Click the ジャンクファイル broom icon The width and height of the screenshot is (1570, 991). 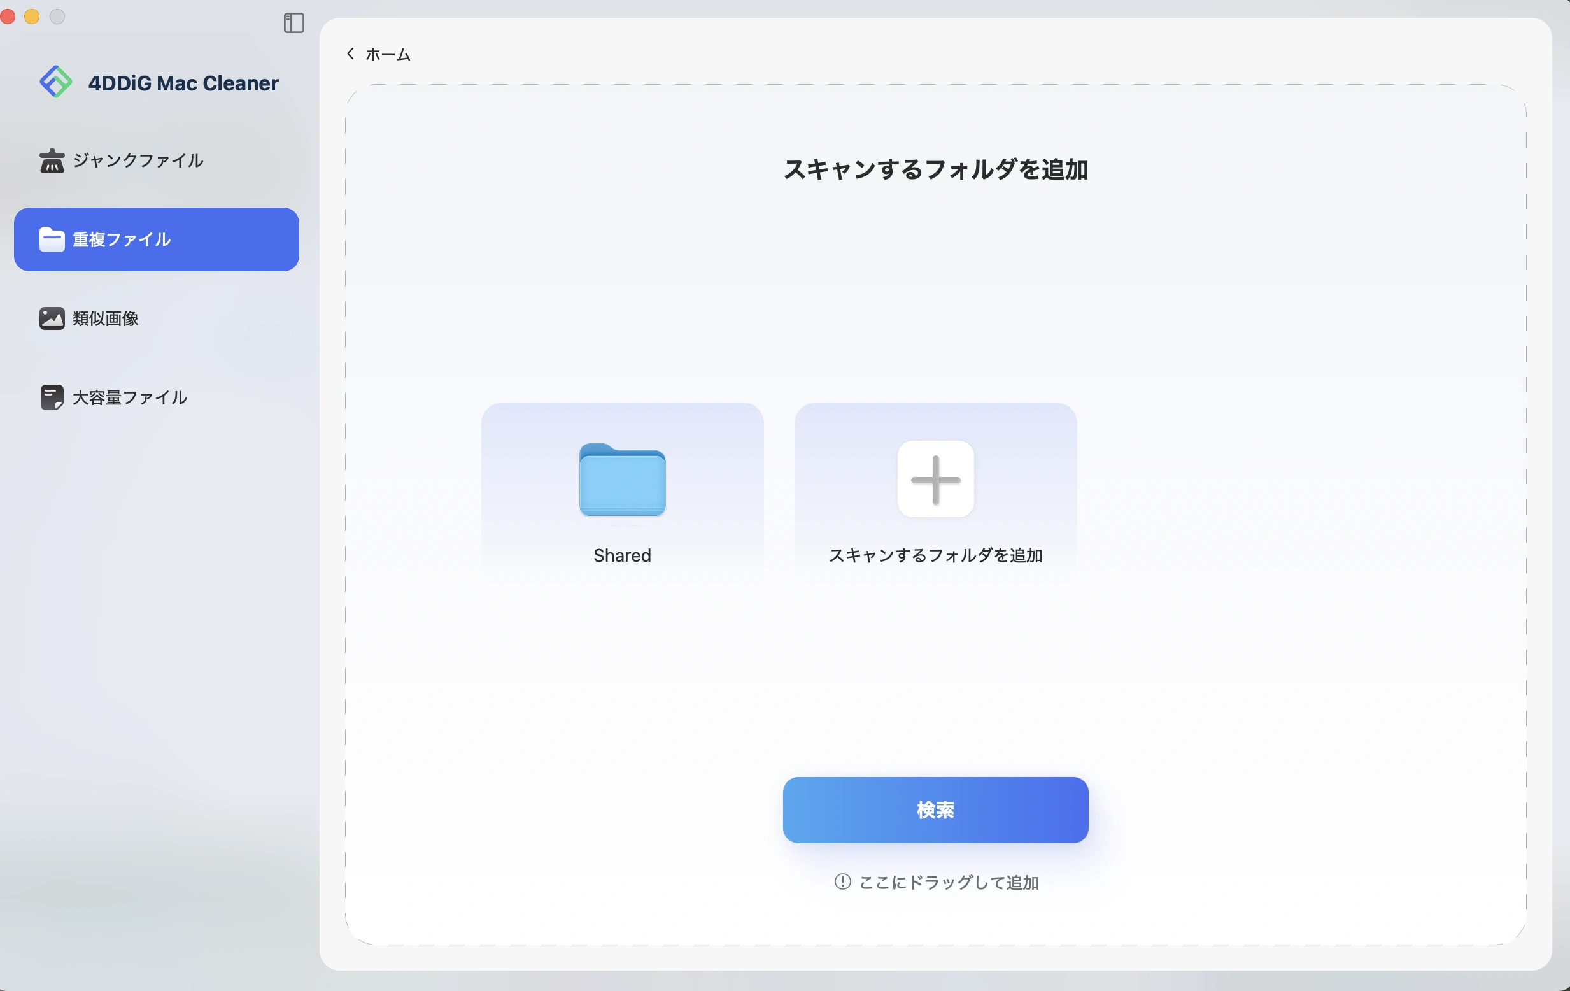52,160
